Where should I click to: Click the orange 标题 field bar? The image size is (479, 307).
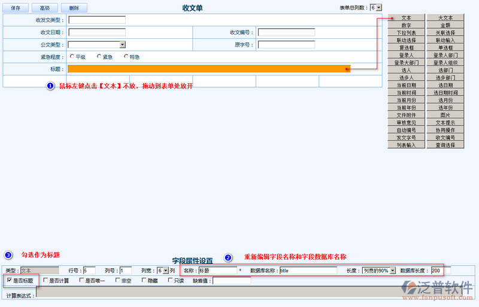(x=208, y=69)
